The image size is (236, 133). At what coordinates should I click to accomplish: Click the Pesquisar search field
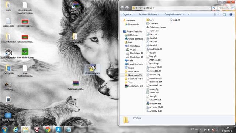point(225,8)
